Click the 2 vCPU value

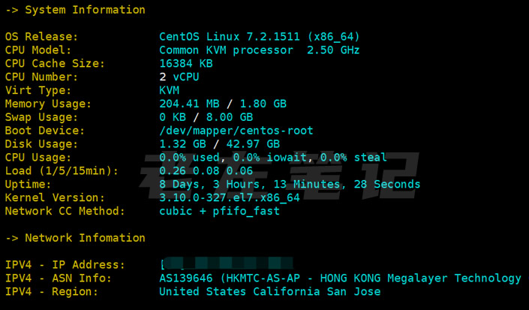pos(179,77)
